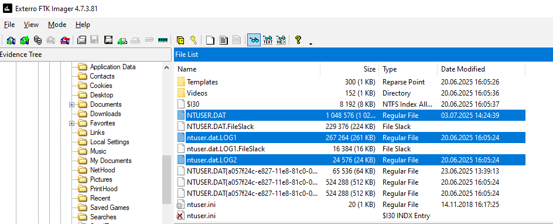Click Add to Custom Content Image icon

click(122, 40)
